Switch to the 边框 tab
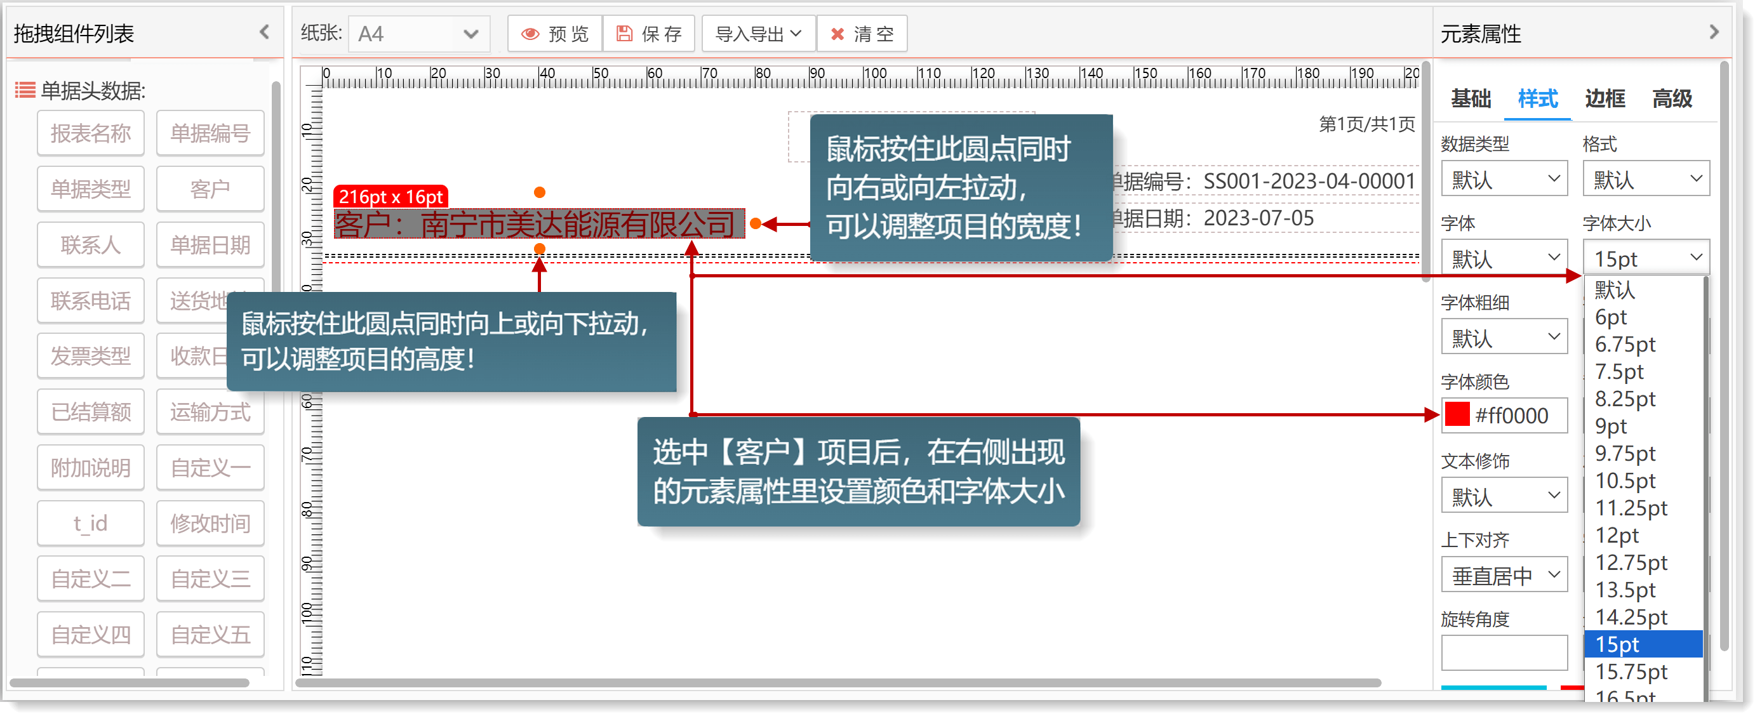This screenshot has height=721, width=1762. point(1604,99)
